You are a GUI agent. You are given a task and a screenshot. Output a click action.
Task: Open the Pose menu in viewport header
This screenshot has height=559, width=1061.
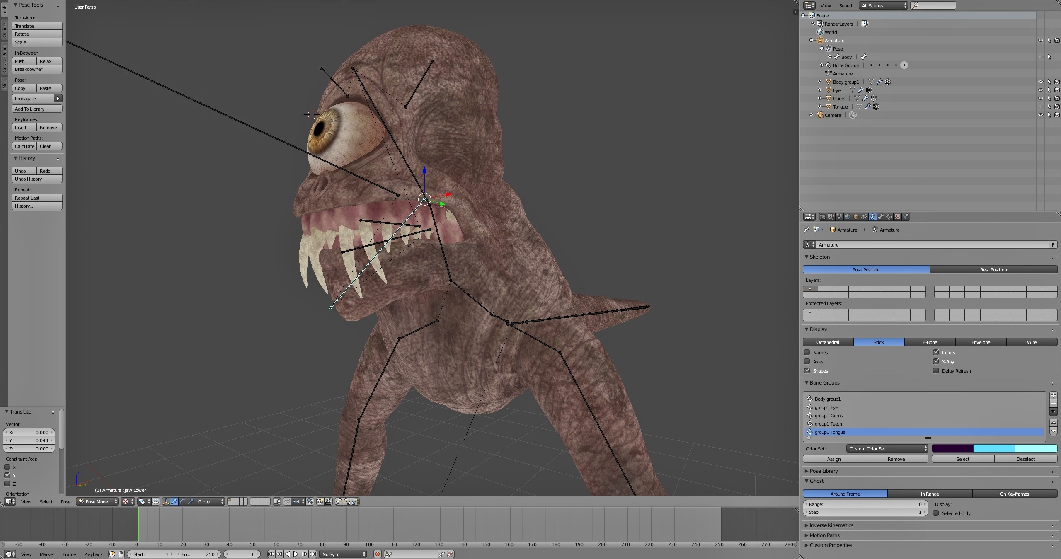click(65, 501)
